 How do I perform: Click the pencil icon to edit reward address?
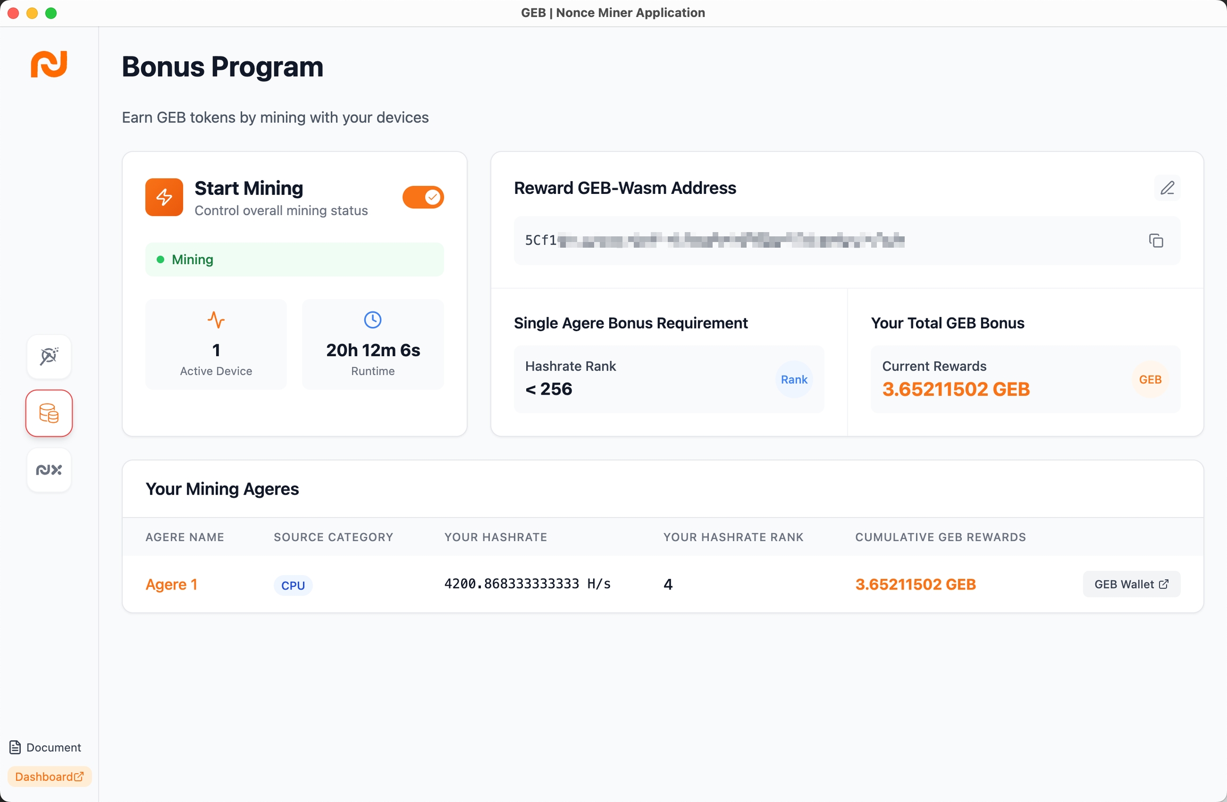point(1167,188)
